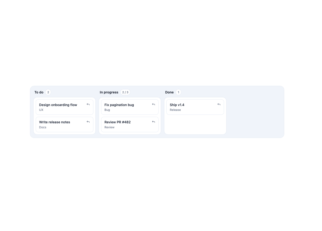This screenshot has width=322, height=231.
Task: Click the In progress column heading
Action: point(109,92)
